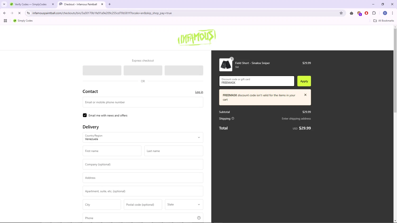
Task: Focus the Discount code or gift card field
Action: 257,81
